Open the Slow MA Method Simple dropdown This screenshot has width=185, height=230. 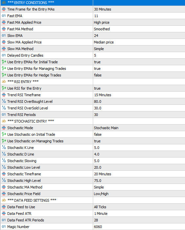tap(139, 49)
